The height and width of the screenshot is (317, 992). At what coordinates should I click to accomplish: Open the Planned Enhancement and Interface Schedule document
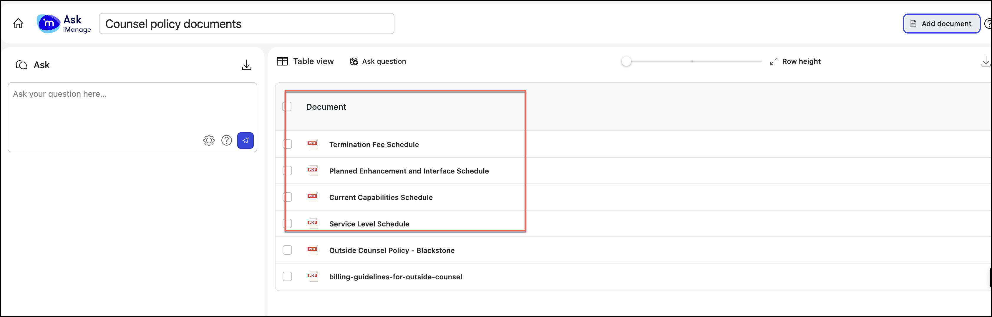tap(409, 171)
